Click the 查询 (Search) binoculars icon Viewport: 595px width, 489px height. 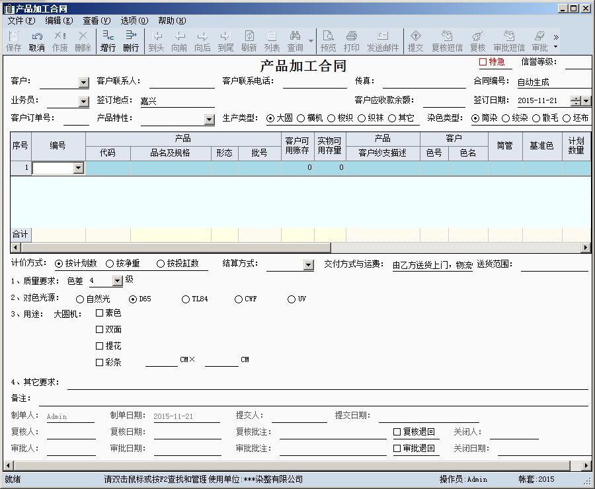(296, 41)
